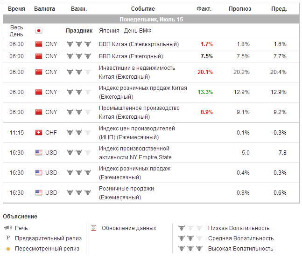Screen dimensions: 302x258
Task: Click US flag in NY Empire State row
Action: click(39, 152)
